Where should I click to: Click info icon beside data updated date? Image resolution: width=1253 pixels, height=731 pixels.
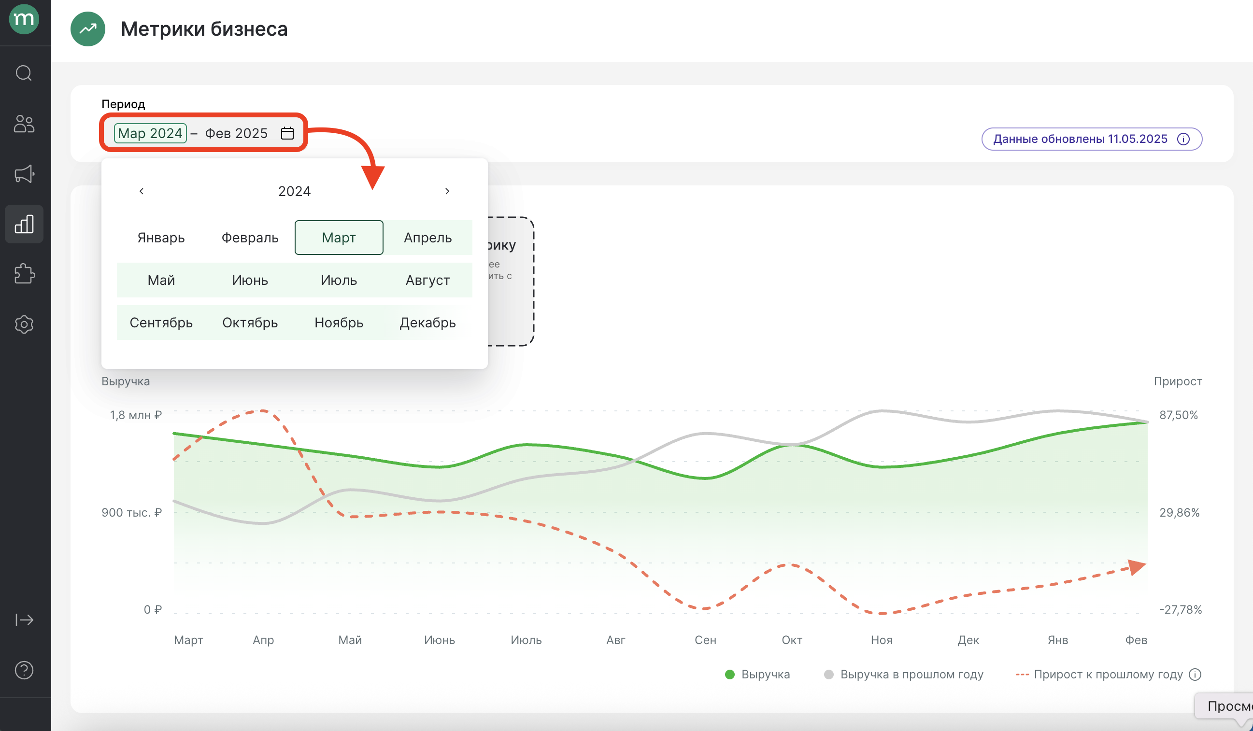(1184, 139)
